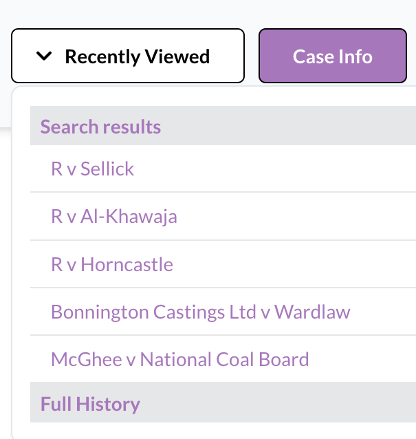Open Bonnington Castings Ltd v Wardlaw
The image size is (416, 439).
pos(201,312)
